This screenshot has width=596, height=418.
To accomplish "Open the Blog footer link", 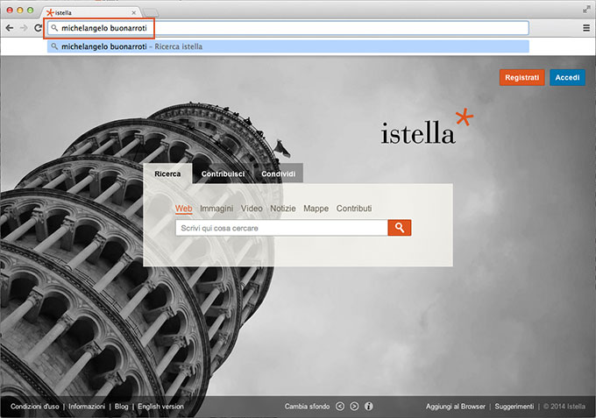I will pyautogui.click(x=121, y=407).
